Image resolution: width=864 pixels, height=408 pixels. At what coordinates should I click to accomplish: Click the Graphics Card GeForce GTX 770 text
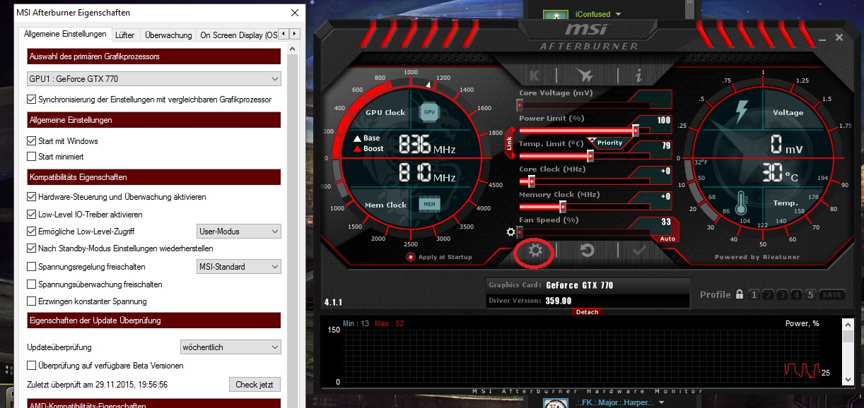(580, 285)
